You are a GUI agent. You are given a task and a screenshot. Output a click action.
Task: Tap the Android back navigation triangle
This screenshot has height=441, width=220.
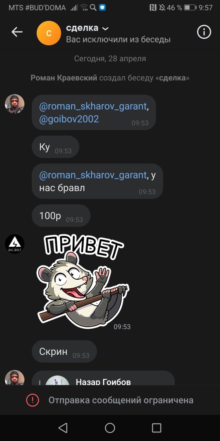63,428
